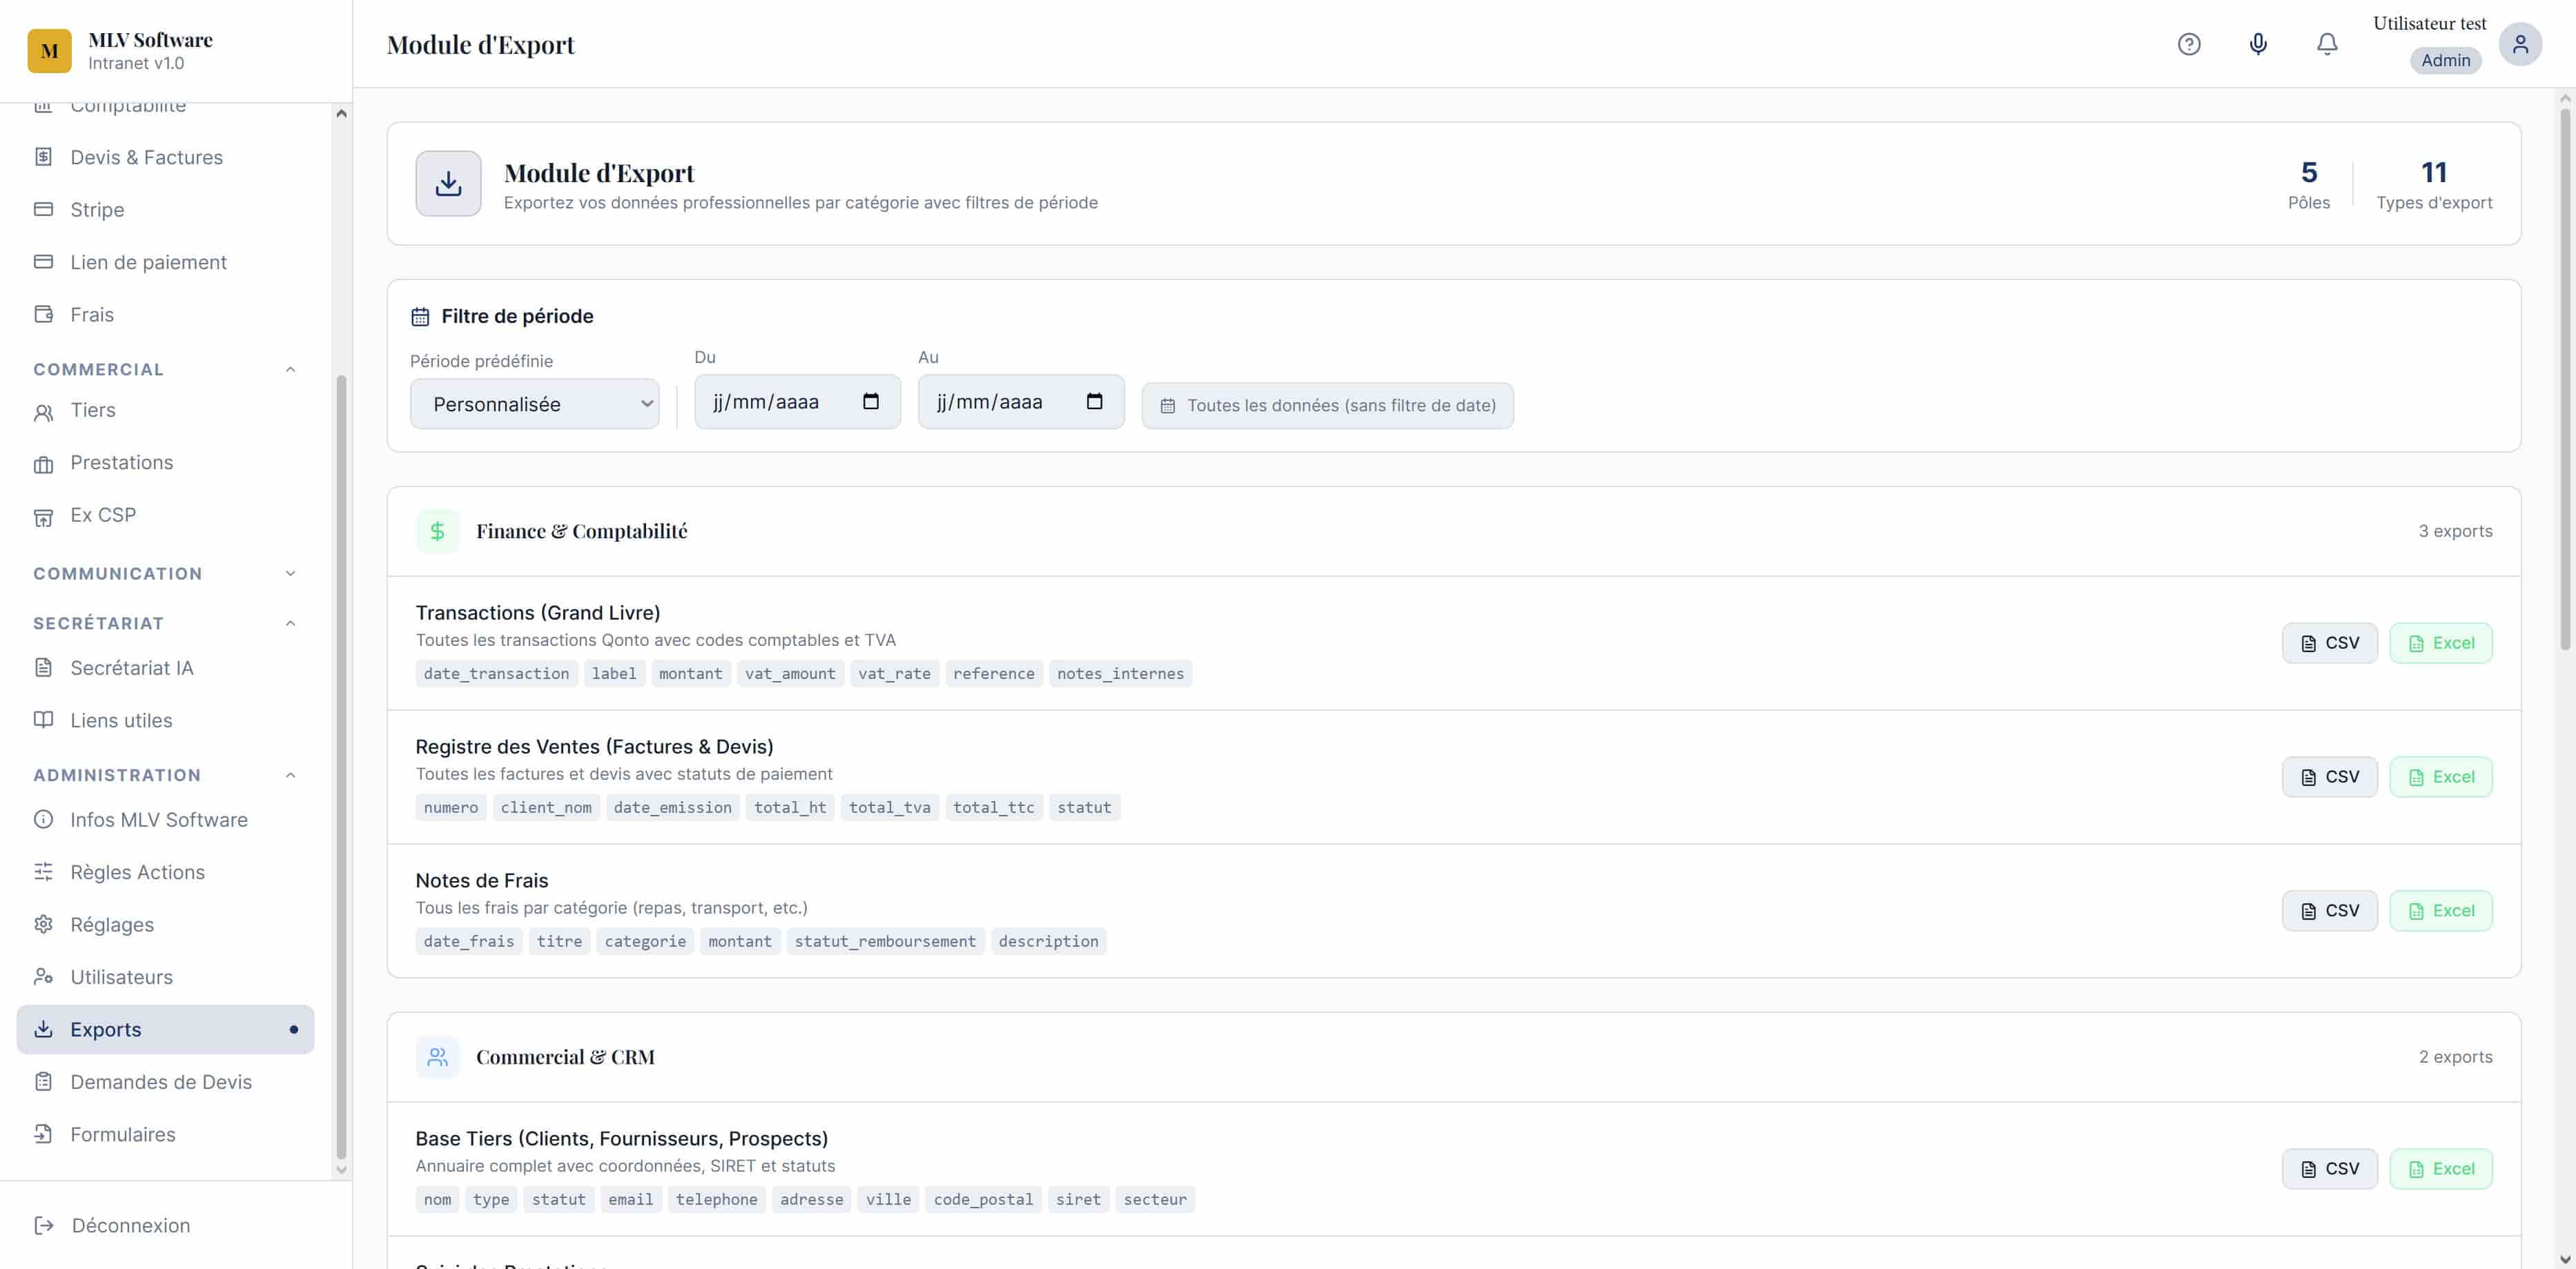
Task: Click the Finance & Comptabilité dollar icon
Action: coord(437,531)
